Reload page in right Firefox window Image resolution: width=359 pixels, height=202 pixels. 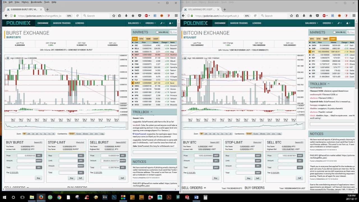click(255, 16)
